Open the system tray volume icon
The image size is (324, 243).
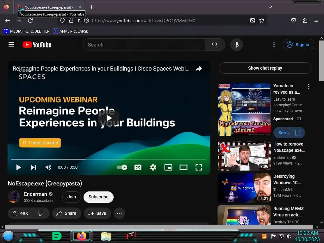(289, 236)
